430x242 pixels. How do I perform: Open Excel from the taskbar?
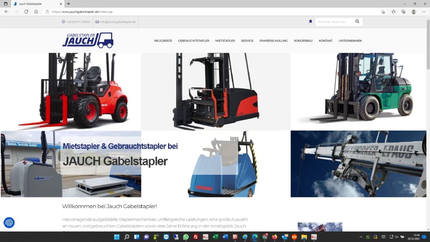point(215,237)
